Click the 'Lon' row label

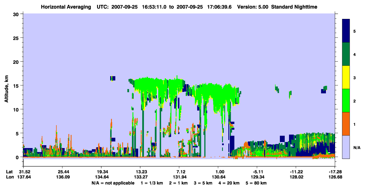pos(9,177)
